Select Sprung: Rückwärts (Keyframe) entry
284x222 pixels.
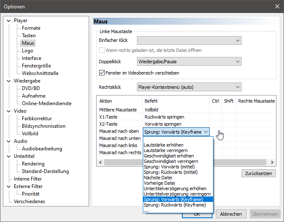tap(178, 205)
